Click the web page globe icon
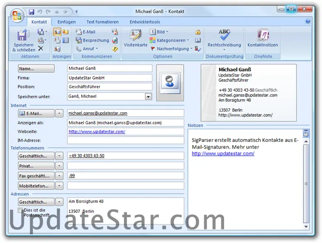Image resolution: width=322 pixels, height=243 pixels. [x=115, y=40]
